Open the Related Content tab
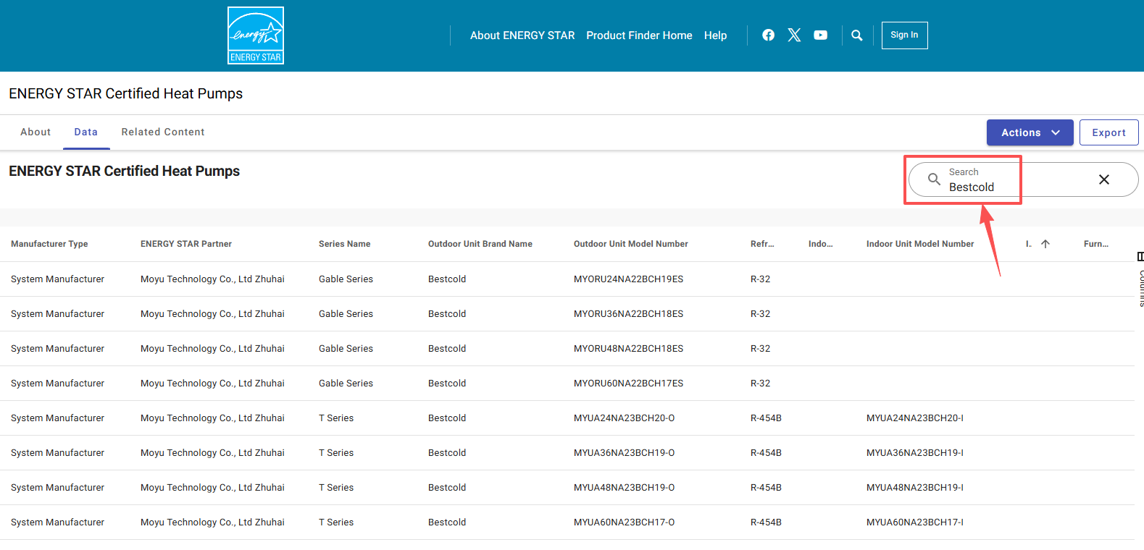This screenshot has height=550, width=1144. click(x=163, y=132)
